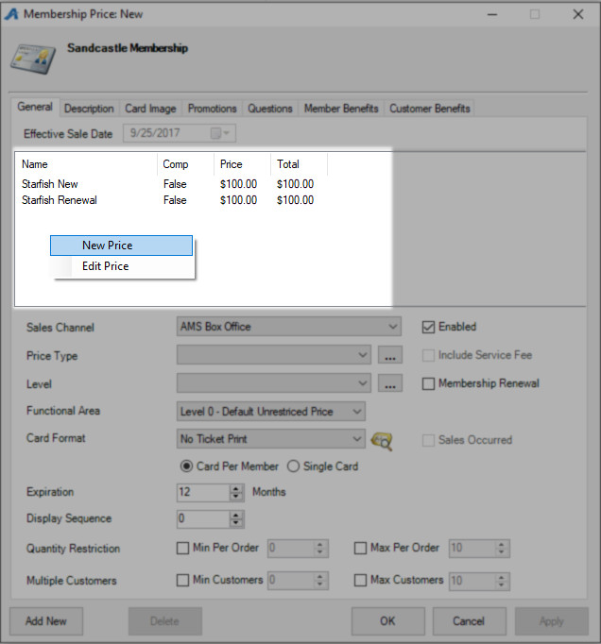
Task: Expand the Card Format dropdown
Action: (x=271, y=439)
